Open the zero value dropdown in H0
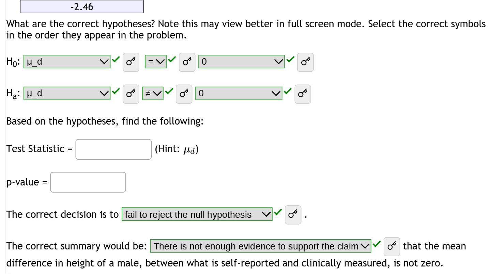The width and height of the screenshot is (490, 277). pos(242,62)
